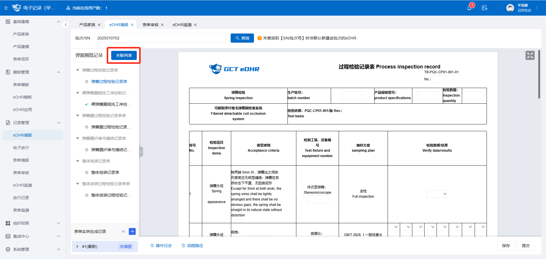This screenshot has height=259, width=546.
Task: Click the Stereomicroscope equipment number field
Action: tap(317, 199)
